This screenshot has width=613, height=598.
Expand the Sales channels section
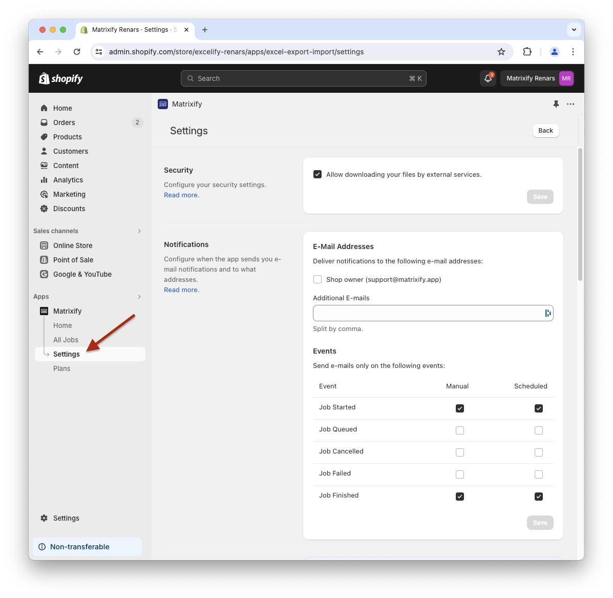pos(139,231)
